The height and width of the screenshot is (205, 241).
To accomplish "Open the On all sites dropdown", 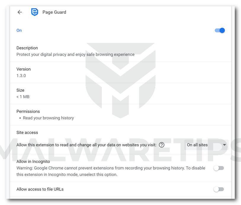I will 206,145.
